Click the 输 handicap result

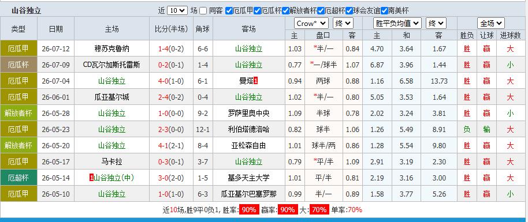coord(486,130)
